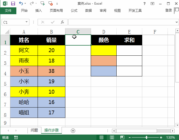Switch to the 问题 sheet tab
Screen dimensions: 179x140
(x=34, y=130)
